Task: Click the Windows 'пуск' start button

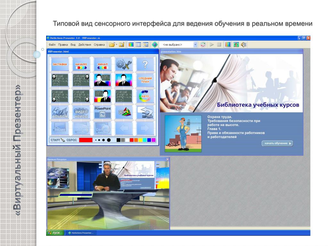Action: pyautogui.click(x=54, y=233)
